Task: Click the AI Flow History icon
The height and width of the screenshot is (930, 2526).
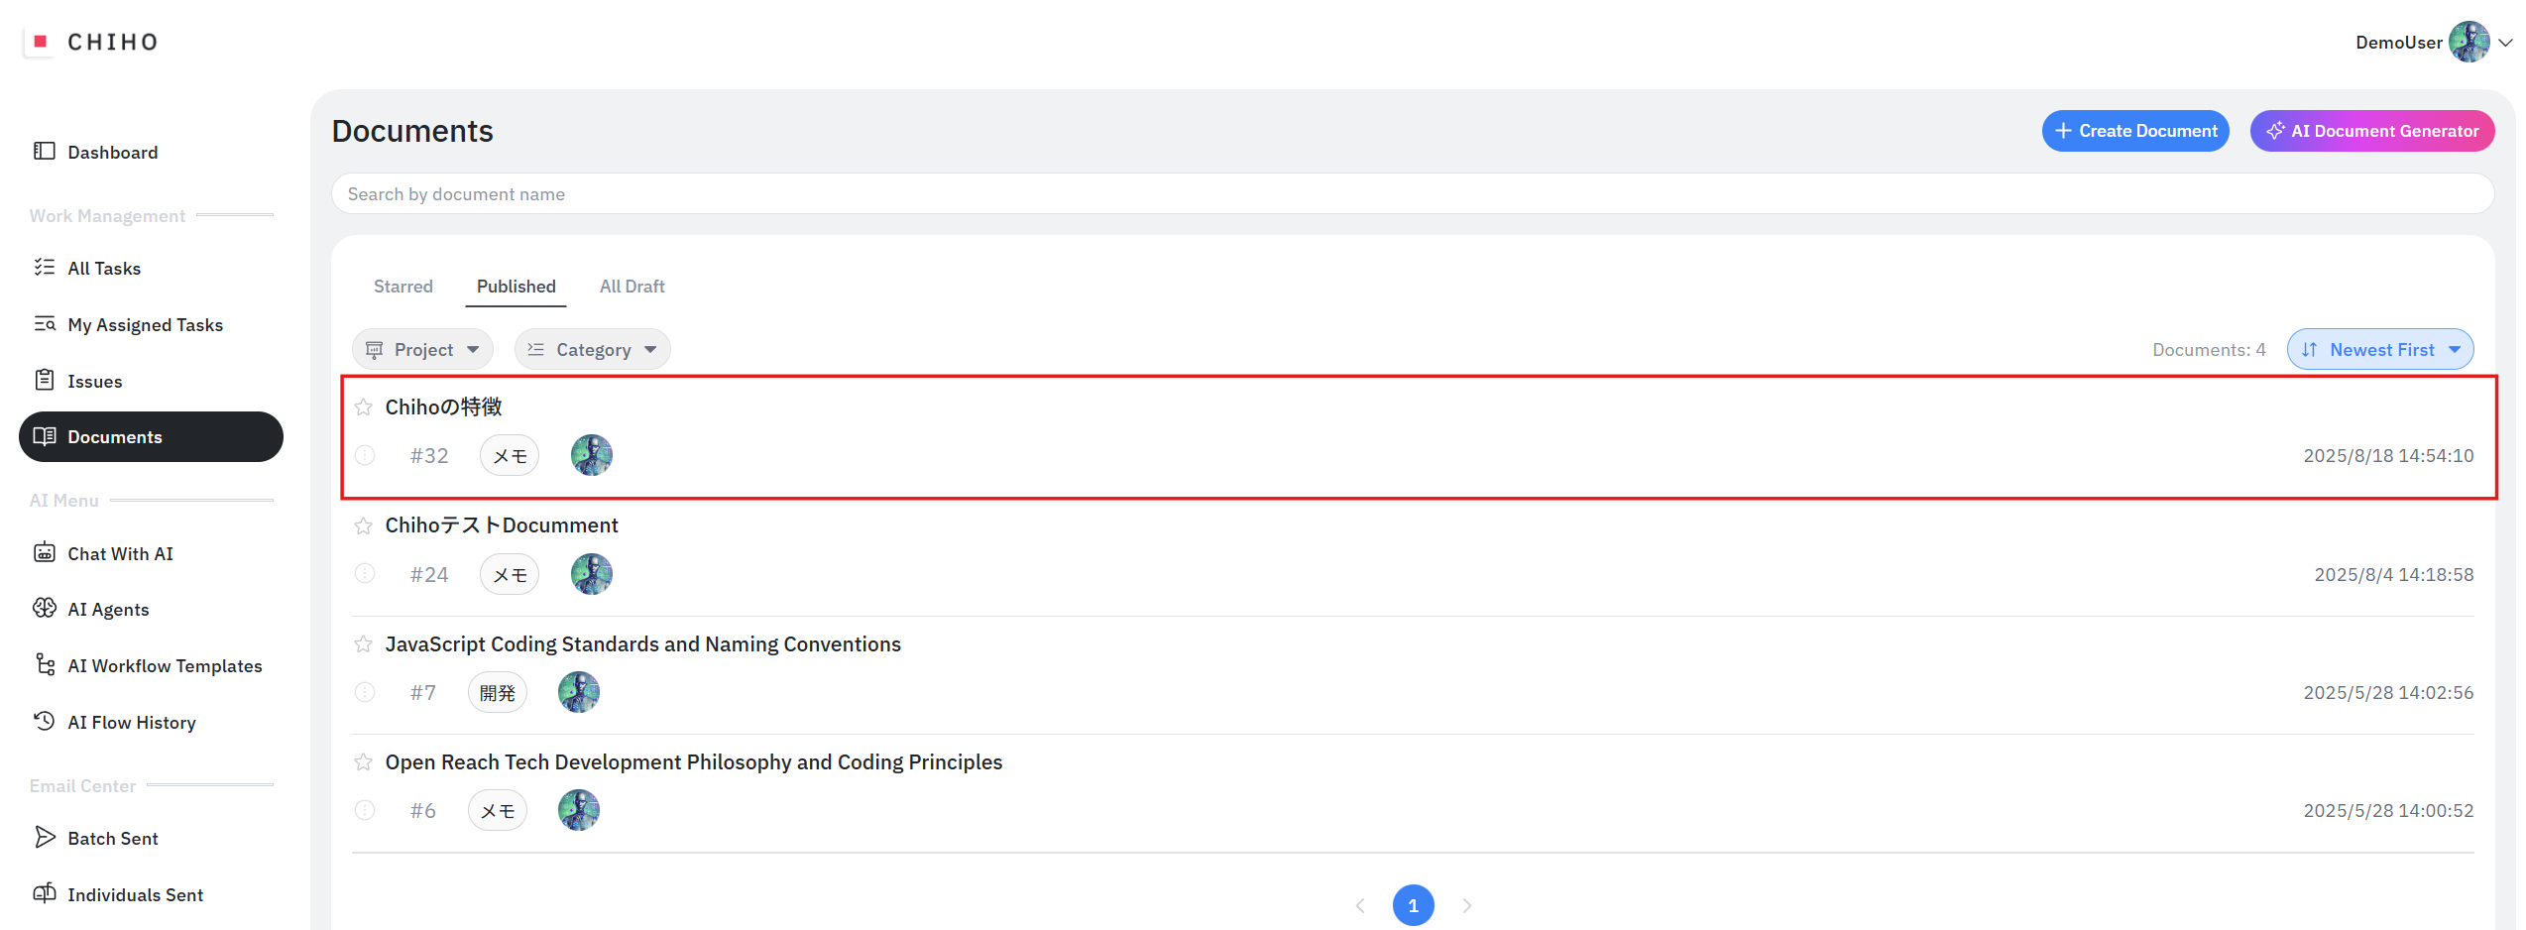Action: tap(45, 722)
